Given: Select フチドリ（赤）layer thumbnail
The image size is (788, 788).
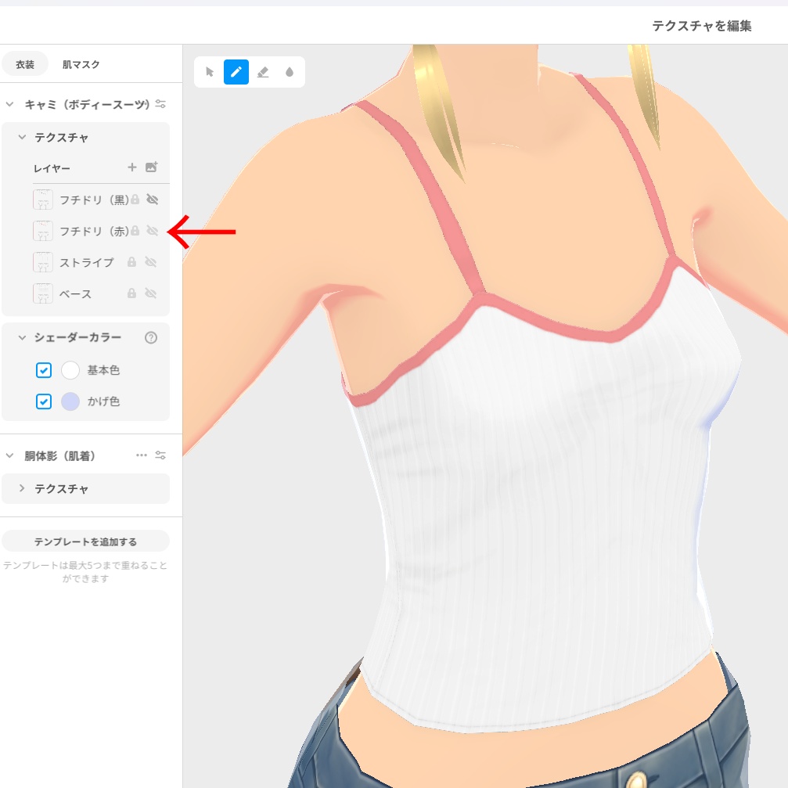Looking at the screenshot, I should pos(43,231).
